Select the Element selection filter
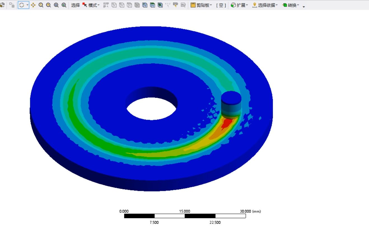The width and height of the screenshot is (369, 230). click(x=160, y=5)
